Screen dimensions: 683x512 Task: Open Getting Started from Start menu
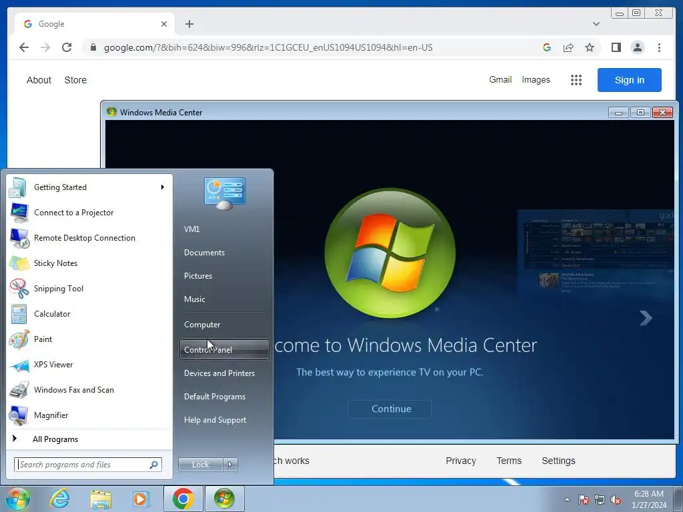pos(90,187)
